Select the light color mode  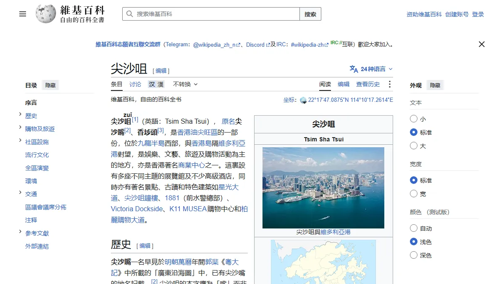(414, 242)
